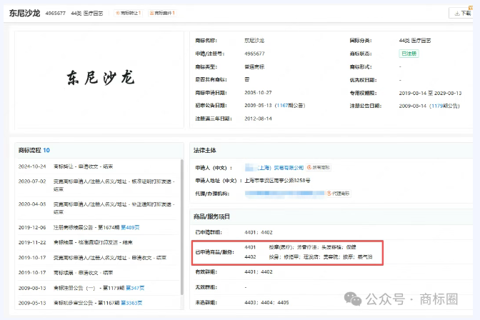Viewport: 480px width, 320px height.
Task: Click the 商标转让 tag beside the title
Action: tap(129, 13)
